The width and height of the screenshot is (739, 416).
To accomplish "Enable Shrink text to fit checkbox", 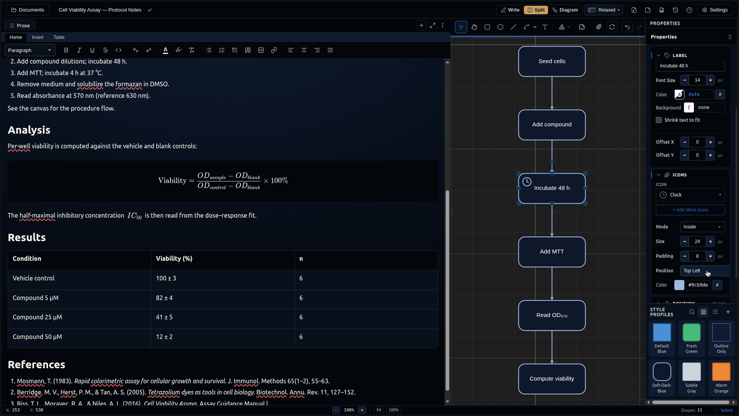I will [x=659, y=120].
